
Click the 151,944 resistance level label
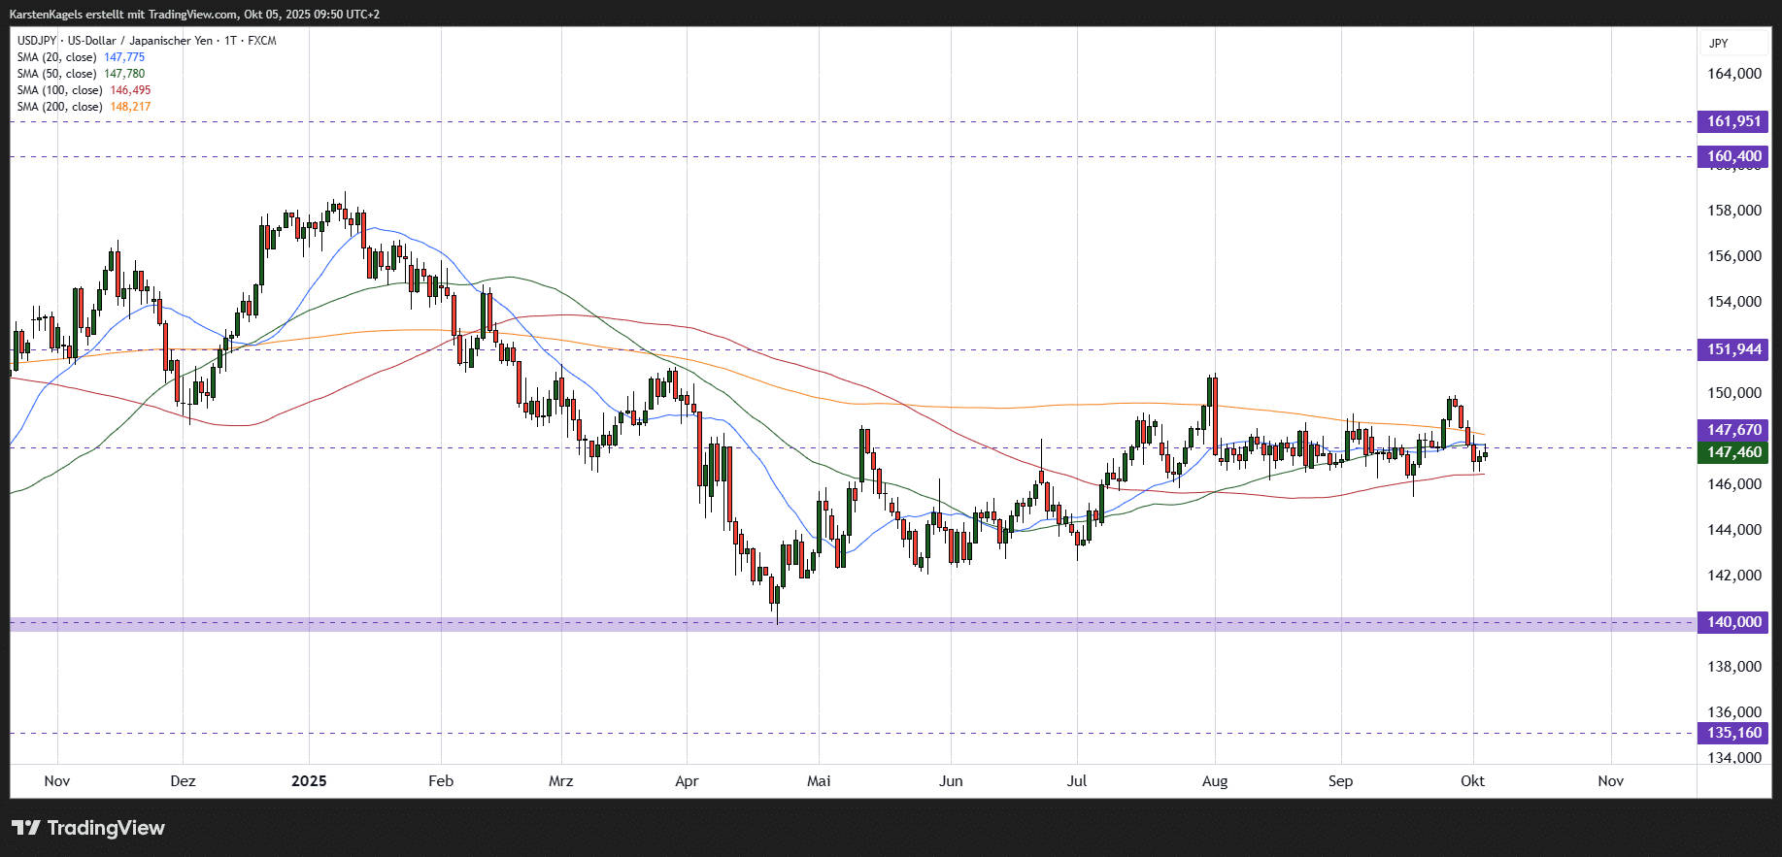[x=1733, y=349]
